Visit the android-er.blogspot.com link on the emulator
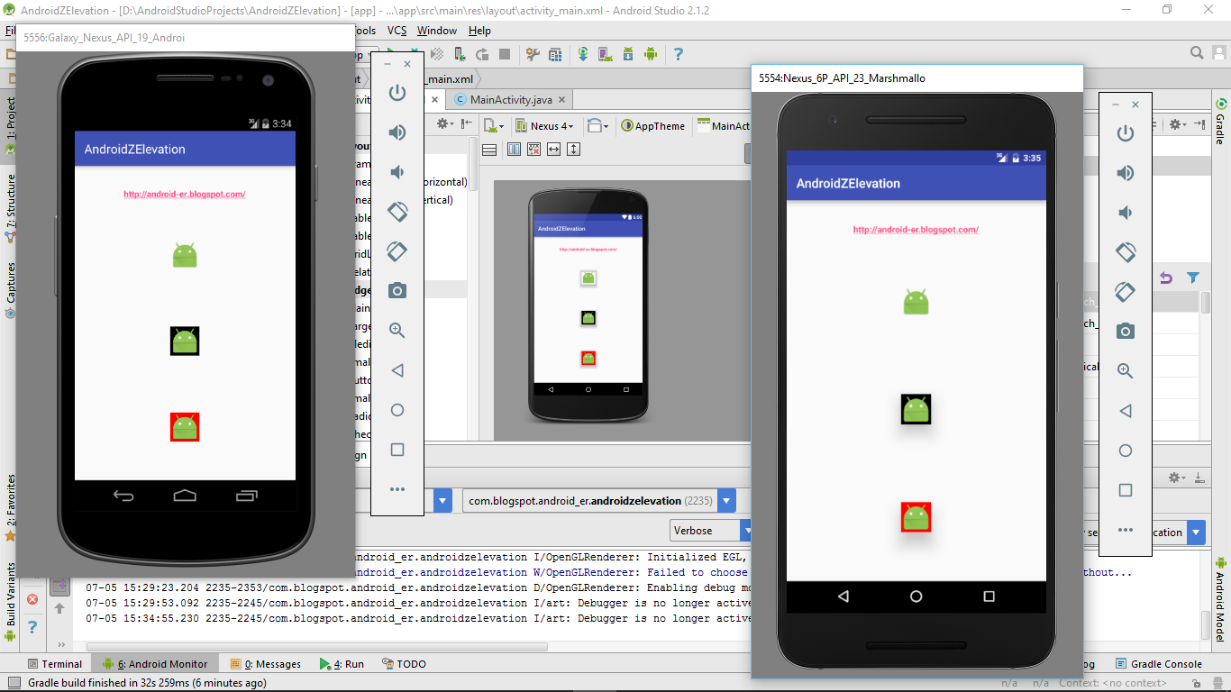Viewport: 1231px width, 692px height. click(185, 194)
